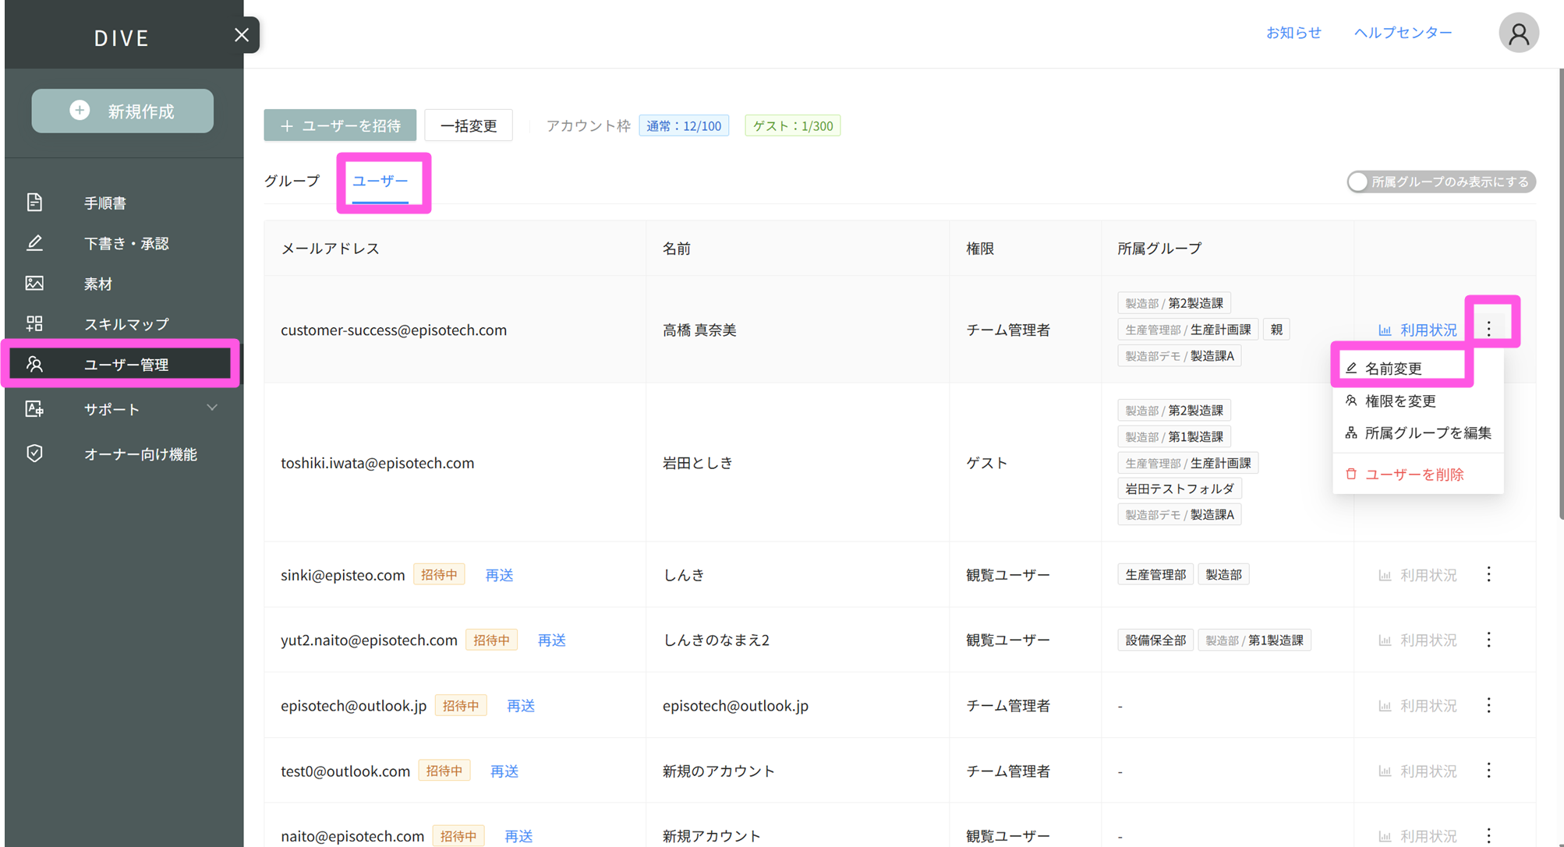The height and width of the screenshot is (847, 1564).
Task: Click 再送 link for episotech@outlook.jp
Action: pos(520,705)
